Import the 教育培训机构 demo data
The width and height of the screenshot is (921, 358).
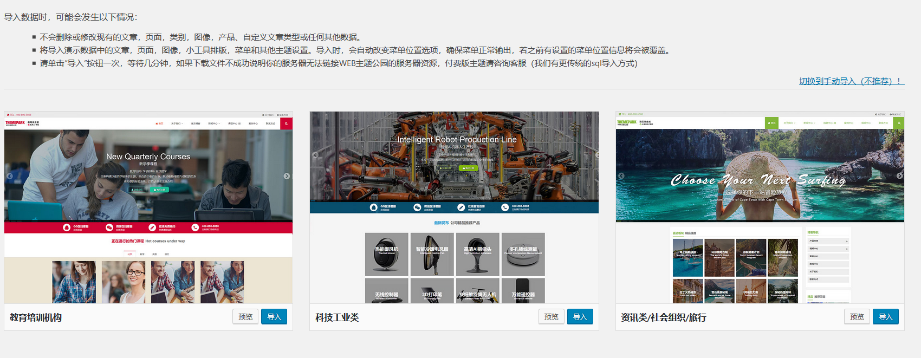pyautogui.click(x=274, y=317)
